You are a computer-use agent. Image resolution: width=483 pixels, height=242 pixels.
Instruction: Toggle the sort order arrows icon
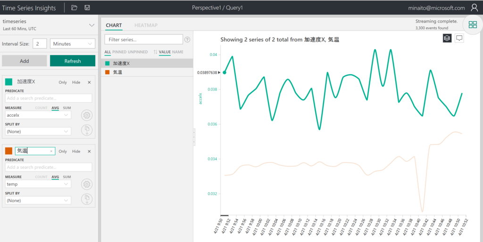155,52
